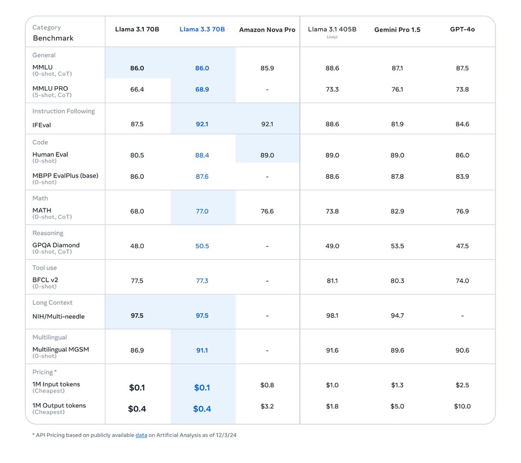
Task: Click the MMLU PRO benchmark row label
Action: [50, 88]
